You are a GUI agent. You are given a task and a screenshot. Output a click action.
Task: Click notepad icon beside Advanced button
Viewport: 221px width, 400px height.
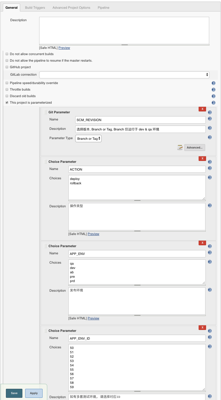pos(180,148)
